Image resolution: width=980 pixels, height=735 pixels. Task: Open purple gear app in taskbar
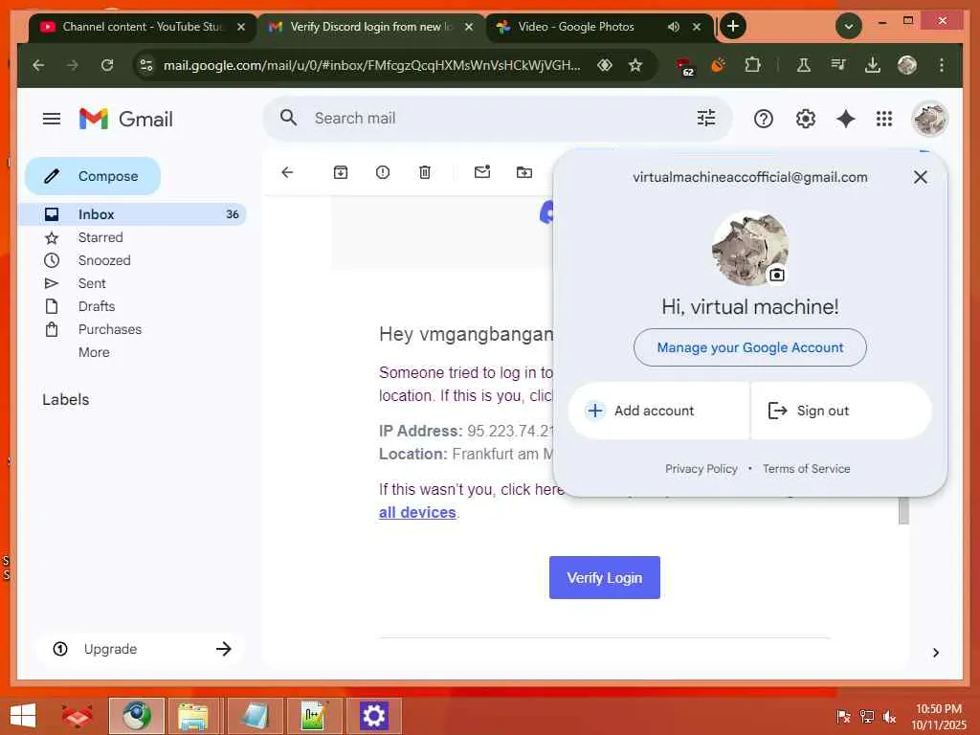(x=374, y=716)
